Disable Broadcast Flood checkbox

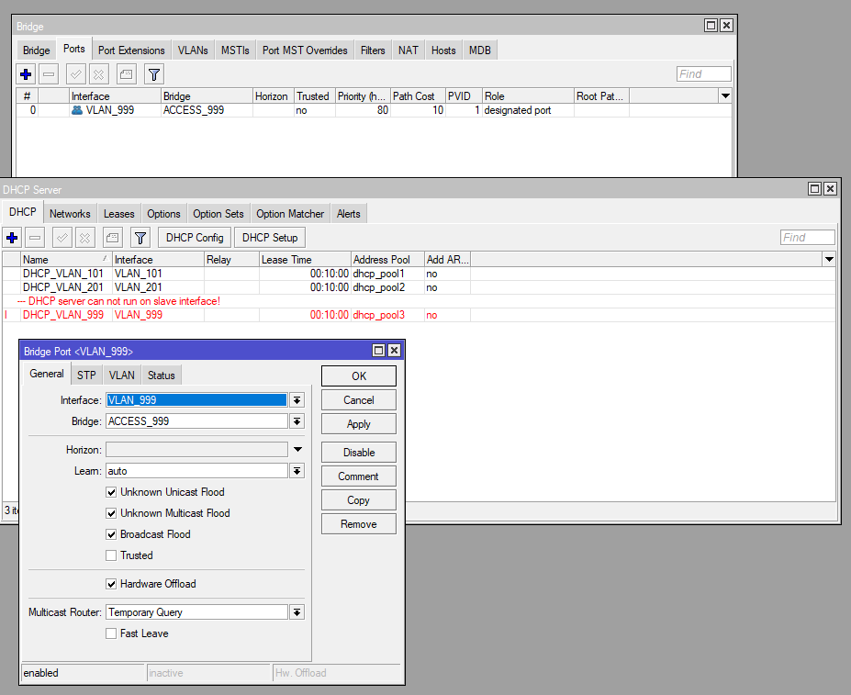111,534
